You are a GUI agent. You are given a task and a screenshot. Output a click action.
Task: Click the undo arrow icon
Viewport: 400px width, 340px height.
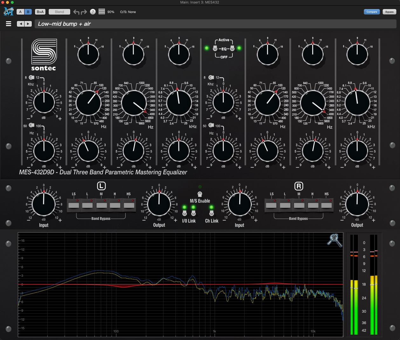point(76,12)
